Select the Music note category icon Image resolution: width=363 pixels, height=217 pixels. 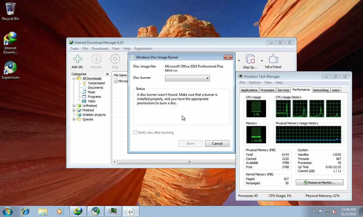click(85, 92)
